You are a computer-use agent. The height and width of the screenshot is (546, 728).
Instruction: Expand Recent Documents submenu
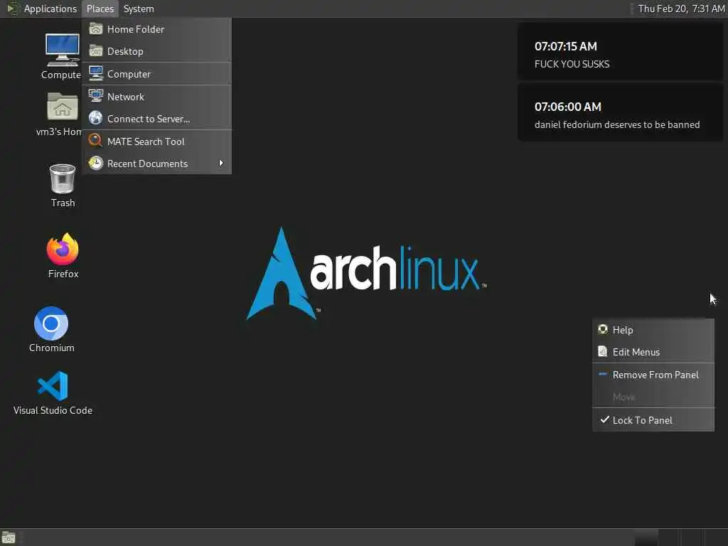coord(157,164)
